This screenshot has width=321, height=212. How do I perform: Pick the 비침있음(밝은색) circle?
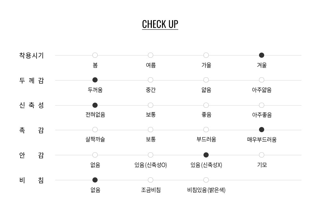[206, 180]
